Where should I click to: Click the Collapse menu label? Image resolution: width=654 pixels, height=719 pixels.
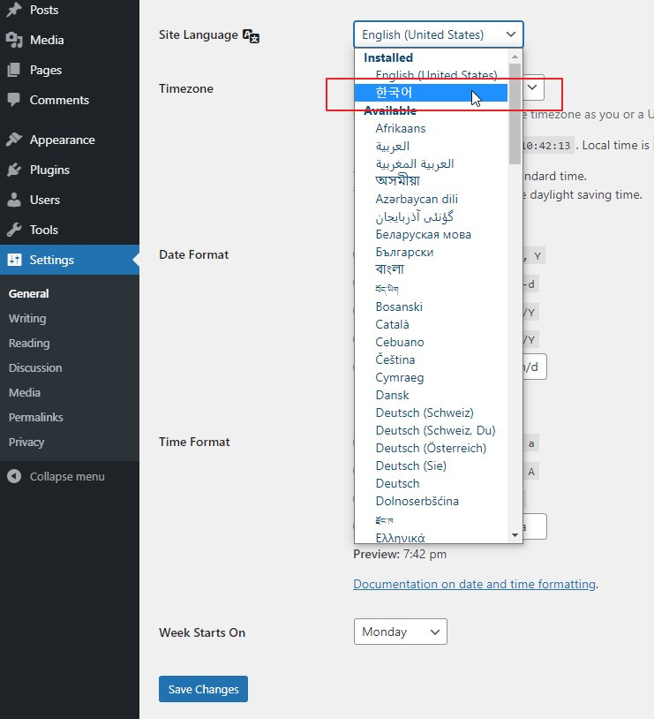pos(67,476)
